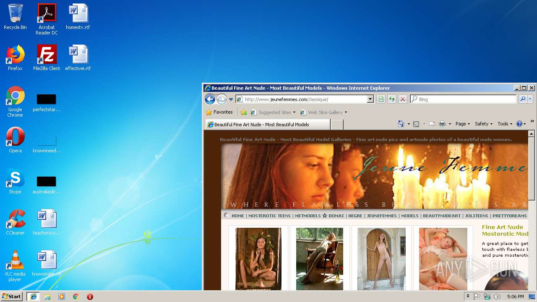The height and width of the screenshot is (302, 537).
Task: Open the search provider dropdown arrow
Action: [x=530, y=99]
